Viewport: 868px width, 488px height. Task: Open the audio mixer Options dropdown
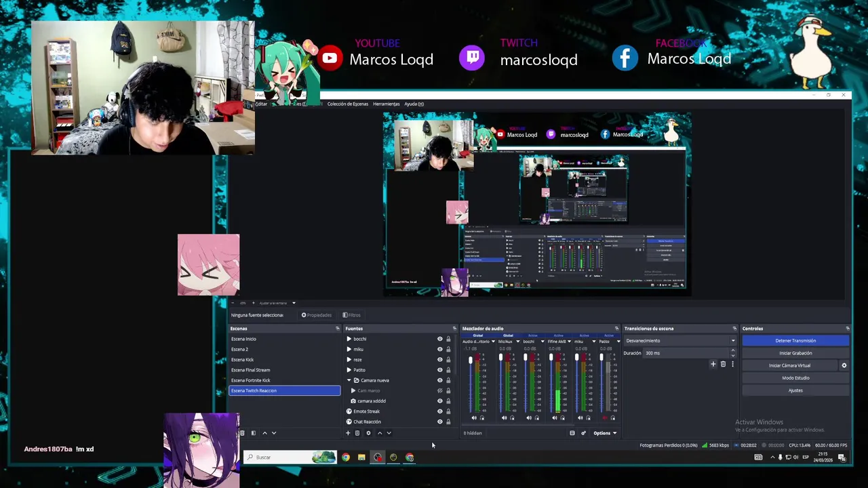coord(605,433)
